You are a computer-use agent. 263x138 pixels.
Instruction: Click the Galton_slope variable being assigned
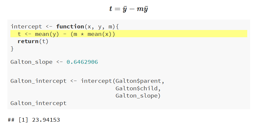point(32,62)
